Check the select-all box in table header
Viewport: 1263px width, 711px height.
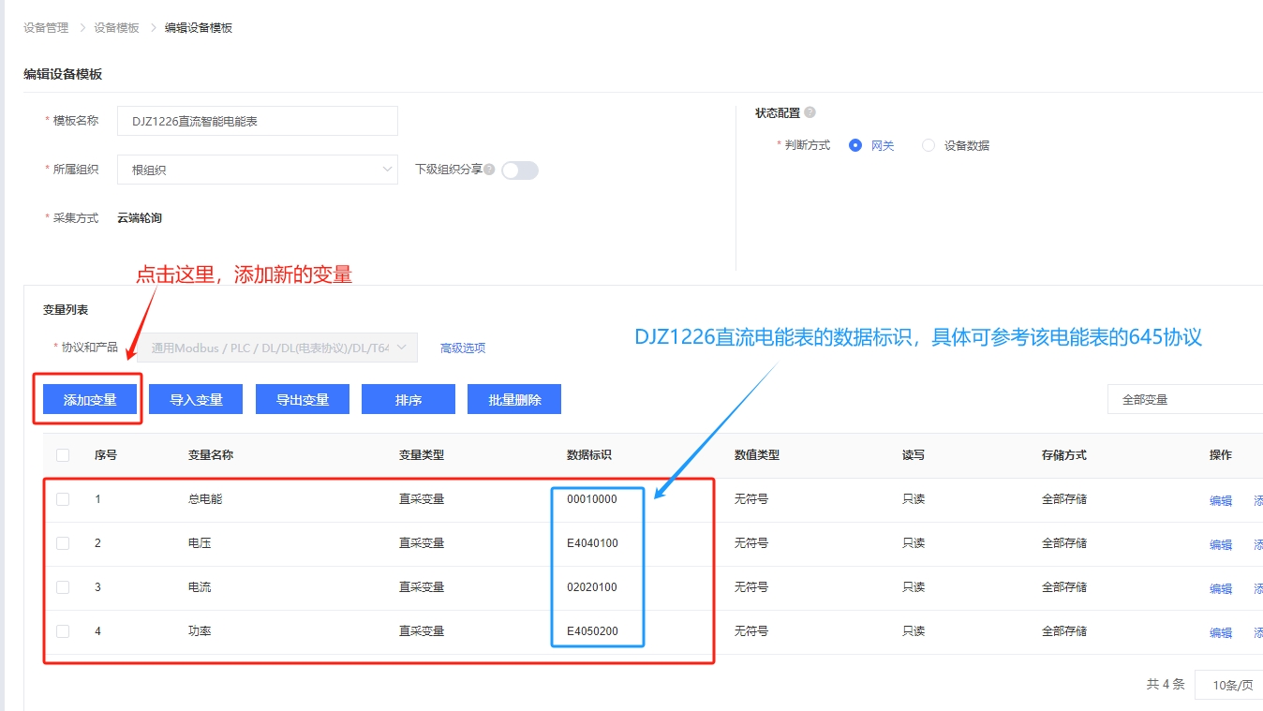[x=63, y=455]
